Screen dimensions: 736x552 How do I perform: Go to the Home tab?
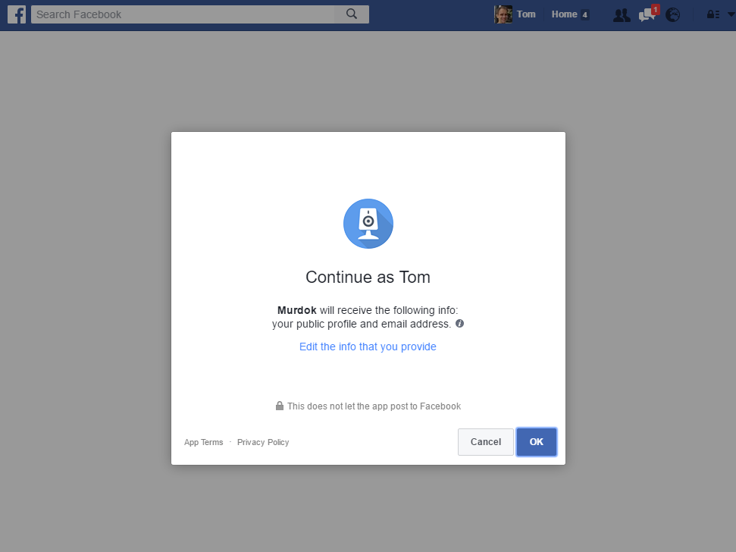coord(564,14)
